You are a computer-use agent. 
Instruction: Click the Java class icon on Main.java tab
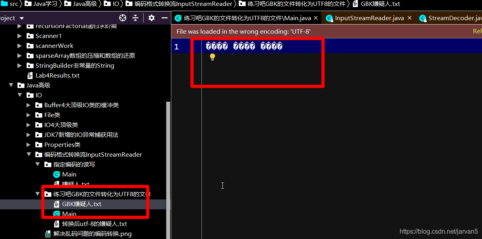point(178,18)
